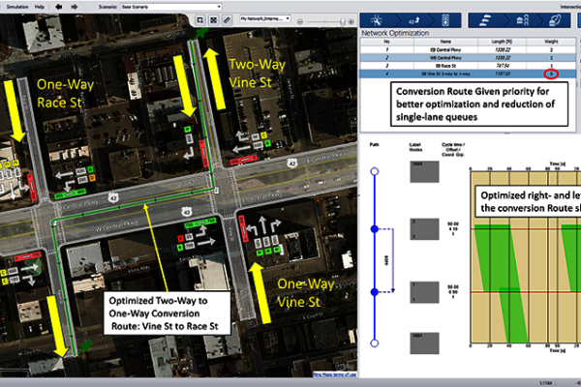581x387 pixels.
Task: Open the My Network map layer dropdown
Action: [x=265, y=18]
